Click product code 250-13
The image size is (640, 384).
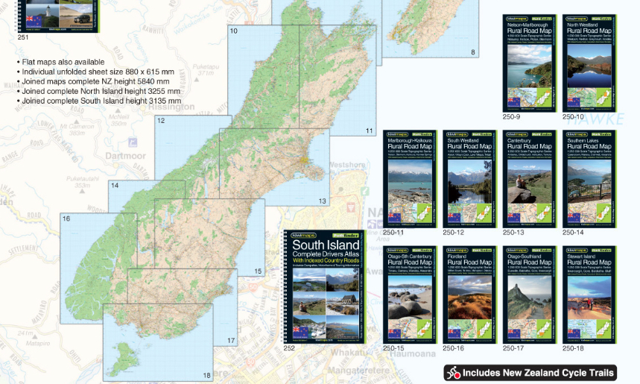point(513,233)
